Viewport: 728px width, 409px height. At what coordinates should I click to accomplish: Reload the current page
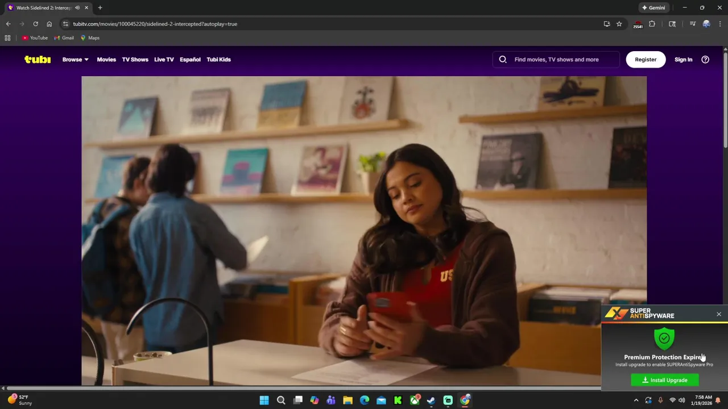35,24
